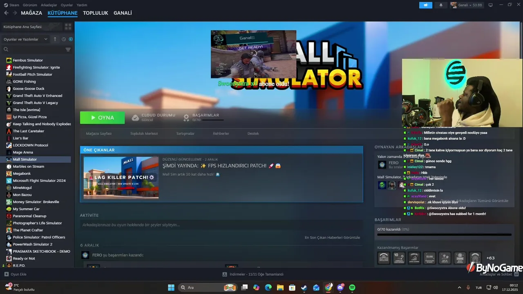Screen dimensions: 523x294
Task: Open downloads icon in bottom bar
Action: 225,274
